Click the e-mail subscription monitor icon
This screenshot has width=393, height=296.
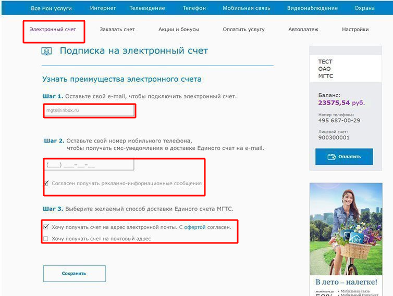click(x=46, y=52)
